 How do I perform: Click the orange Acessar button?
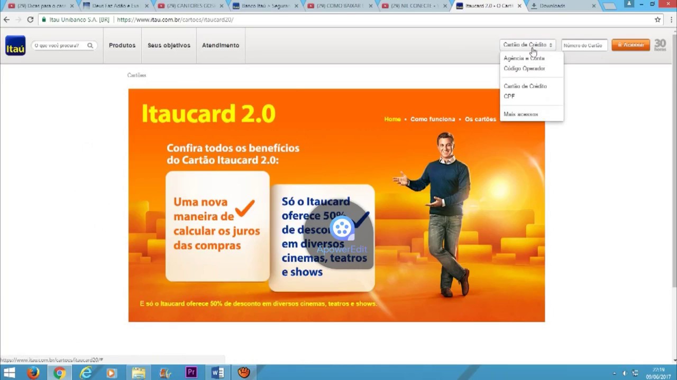630,45
